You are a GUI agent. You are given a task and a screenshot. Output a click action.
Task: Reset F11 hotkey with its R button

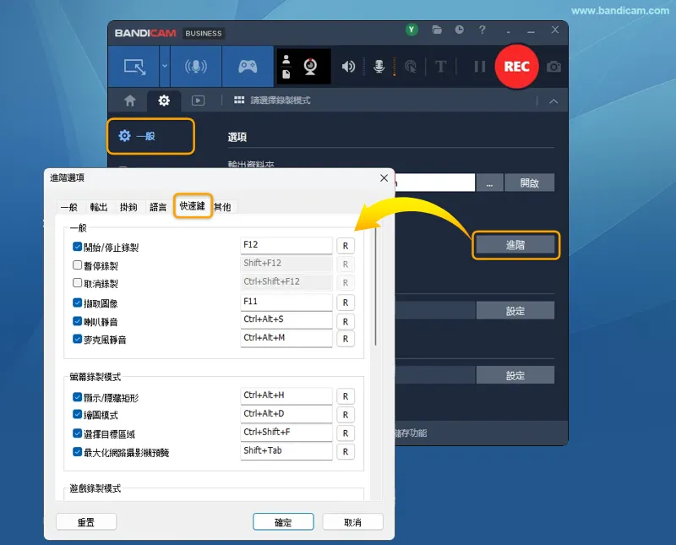click(346, 302)
